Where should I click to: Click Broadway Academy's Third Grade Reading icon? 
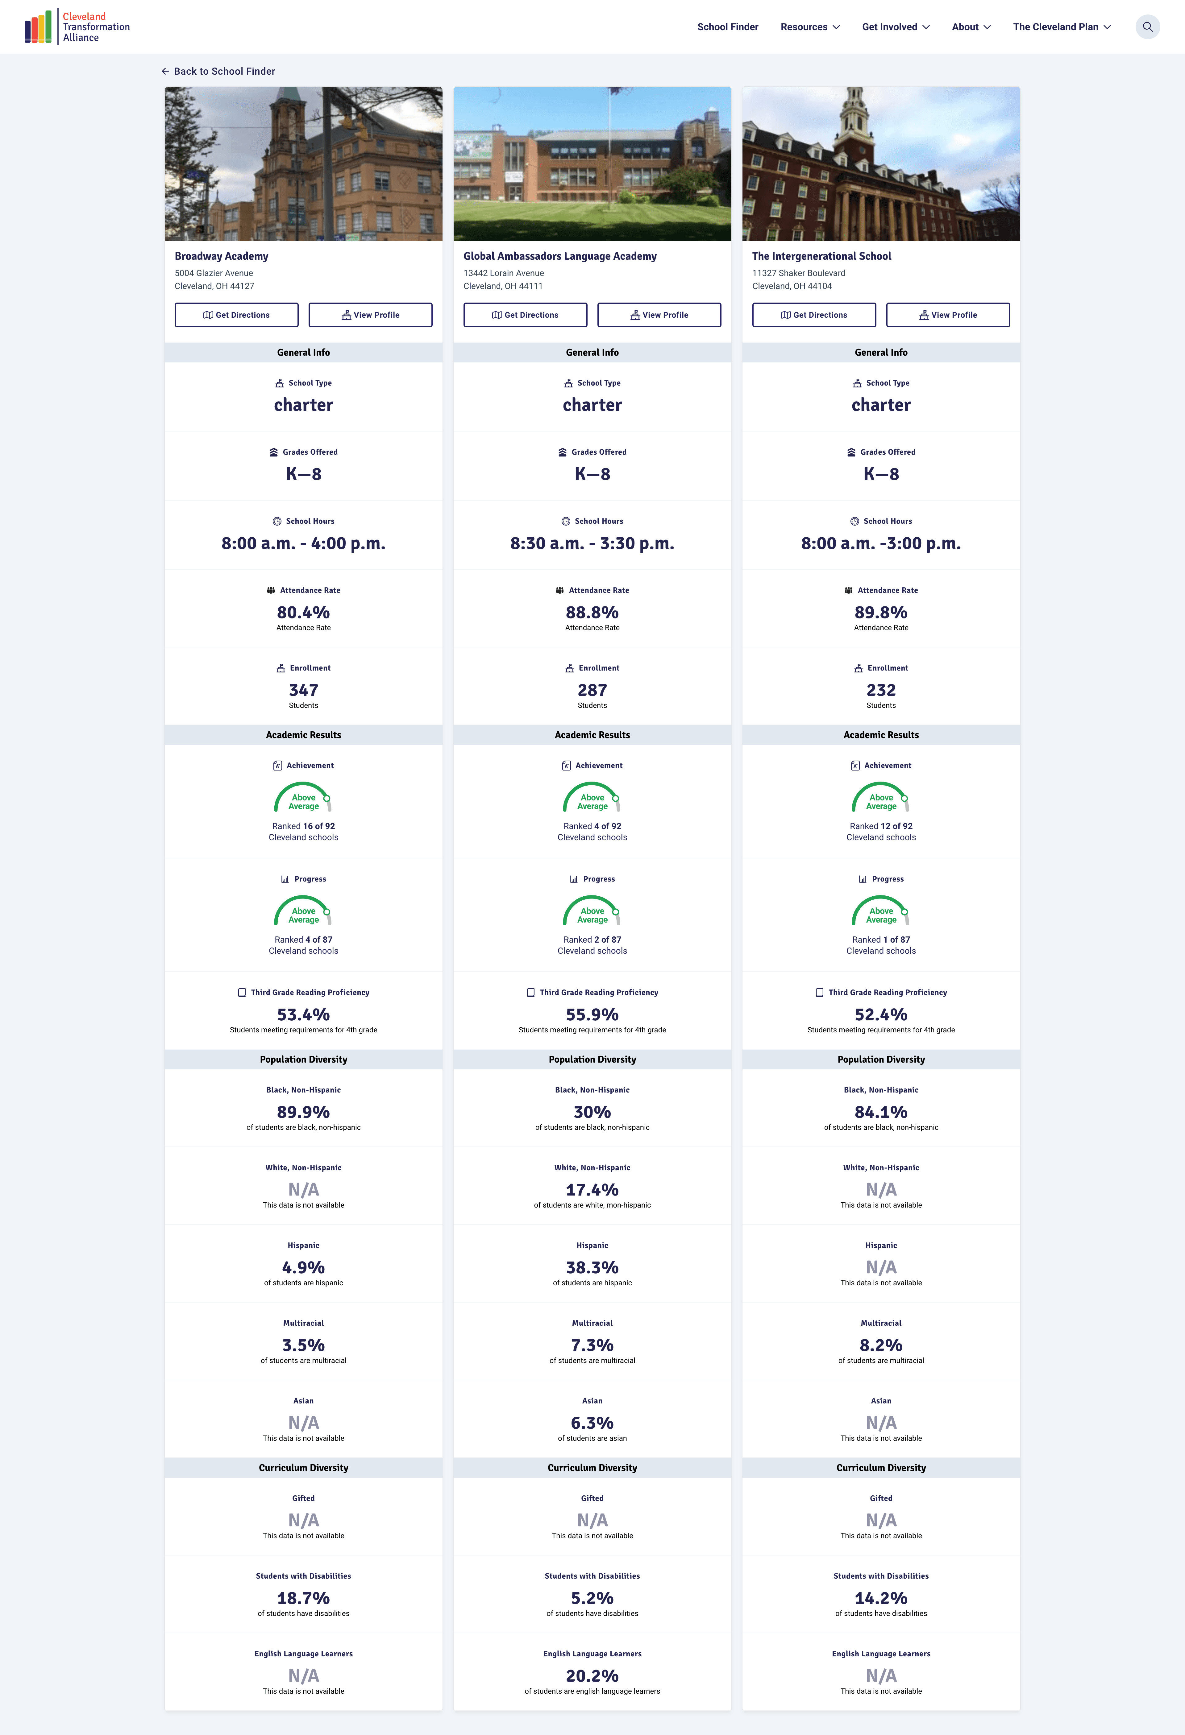(x=242, y=993)
